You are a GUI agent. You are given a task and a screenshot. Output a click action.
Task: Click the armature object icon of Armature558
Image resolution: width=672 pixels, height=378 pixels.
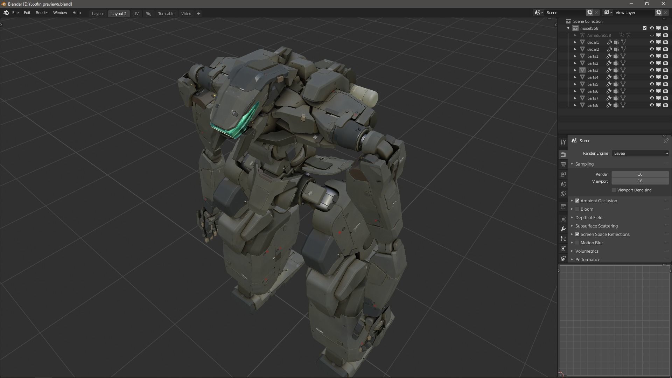point(582,35)
